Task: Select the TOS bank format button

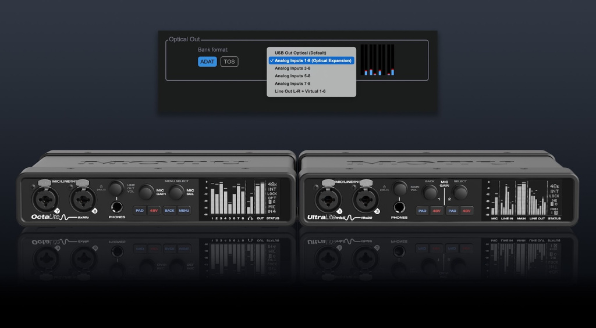Action: coord(229,62)
